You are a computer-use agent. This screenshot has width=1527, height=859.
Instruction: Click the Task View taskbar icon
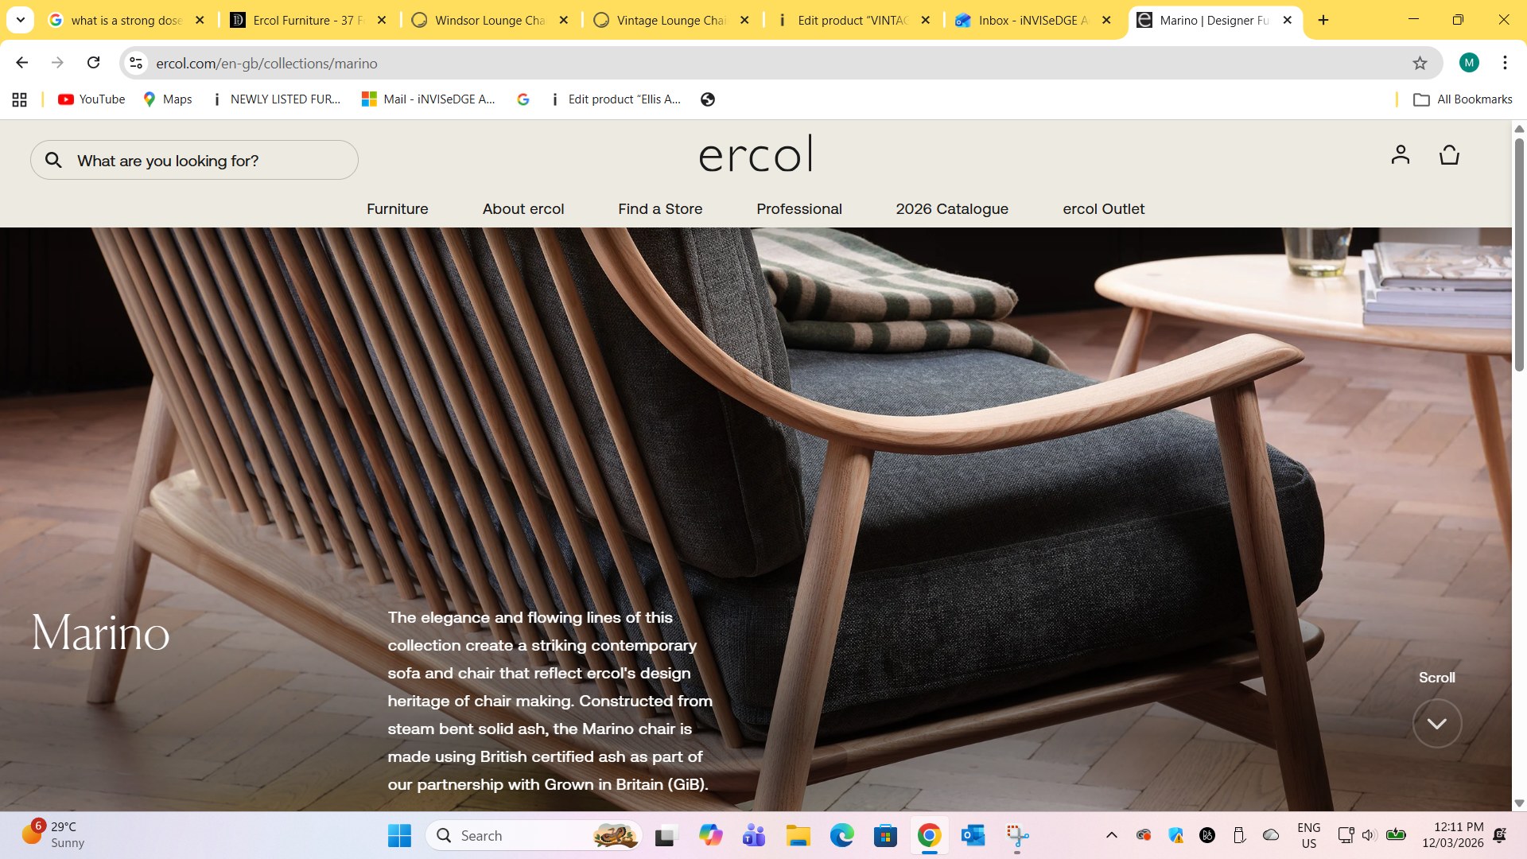(x=665, y=835)
